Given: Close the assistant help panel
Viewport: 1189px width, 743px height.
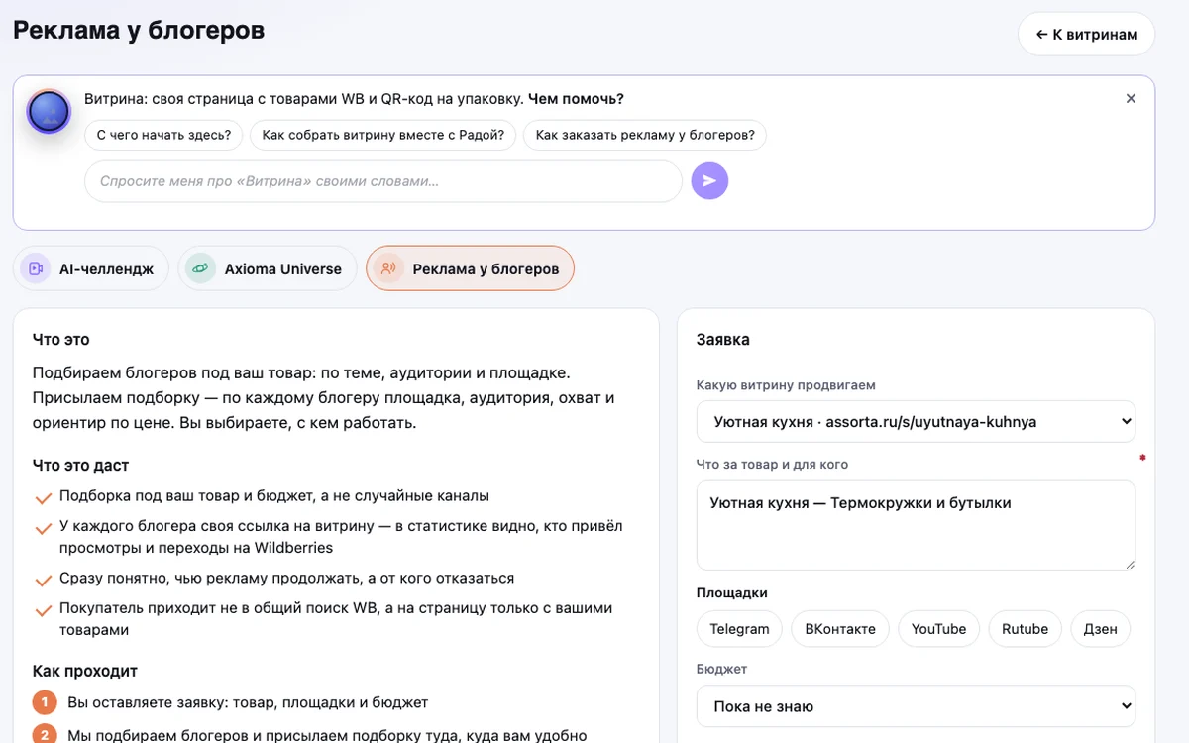Looking at the screenshot, I should pos(1131,99).
